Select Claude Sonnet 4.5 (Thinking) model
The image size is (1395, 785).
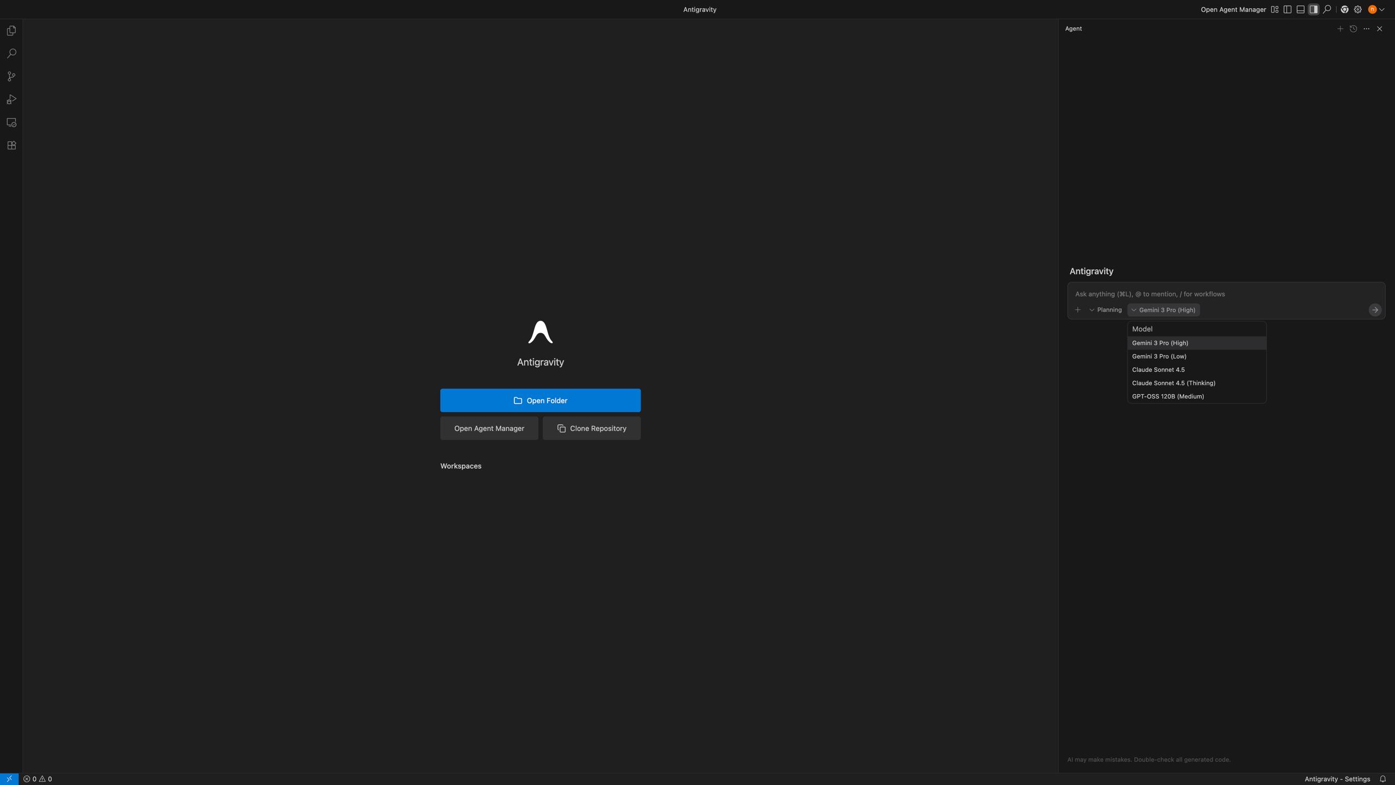click(1173, 383)
